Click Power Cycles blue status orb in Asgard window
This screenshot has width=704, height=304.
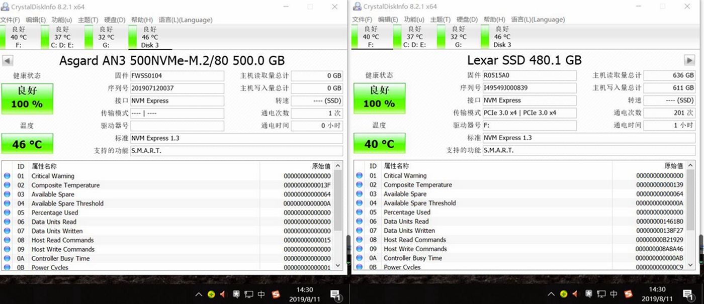click(x=7, y=267)
